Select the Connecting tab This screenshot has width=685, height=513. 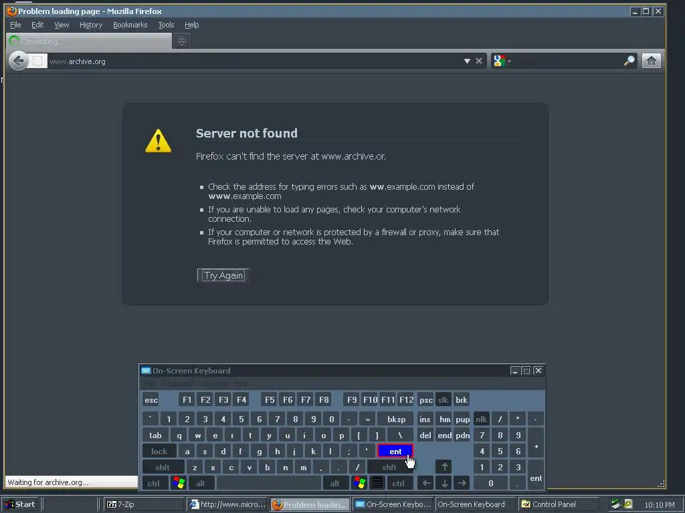point(89,41)
